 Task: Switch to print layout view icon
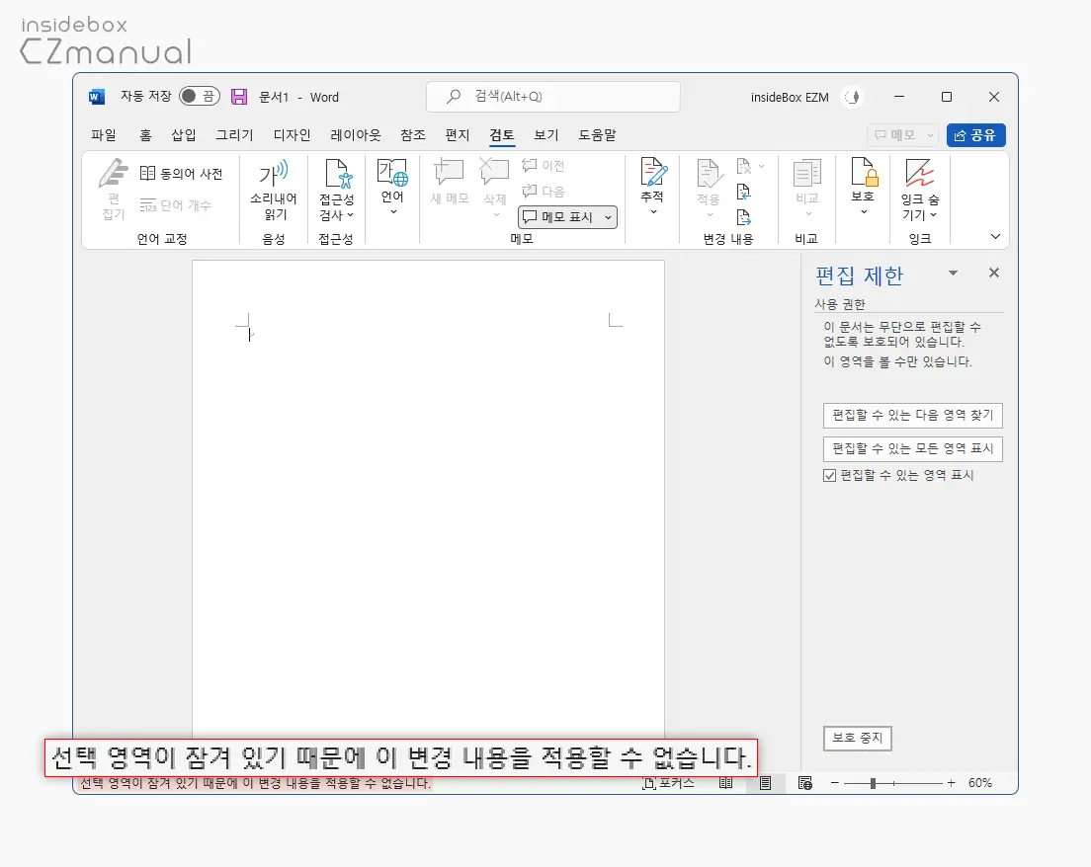[x=765, y=783]
